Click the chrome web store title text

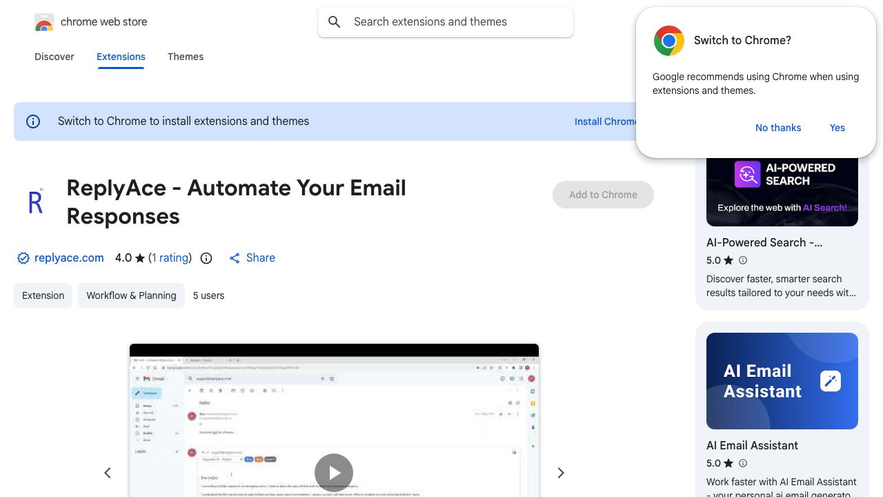click(104, 22)
